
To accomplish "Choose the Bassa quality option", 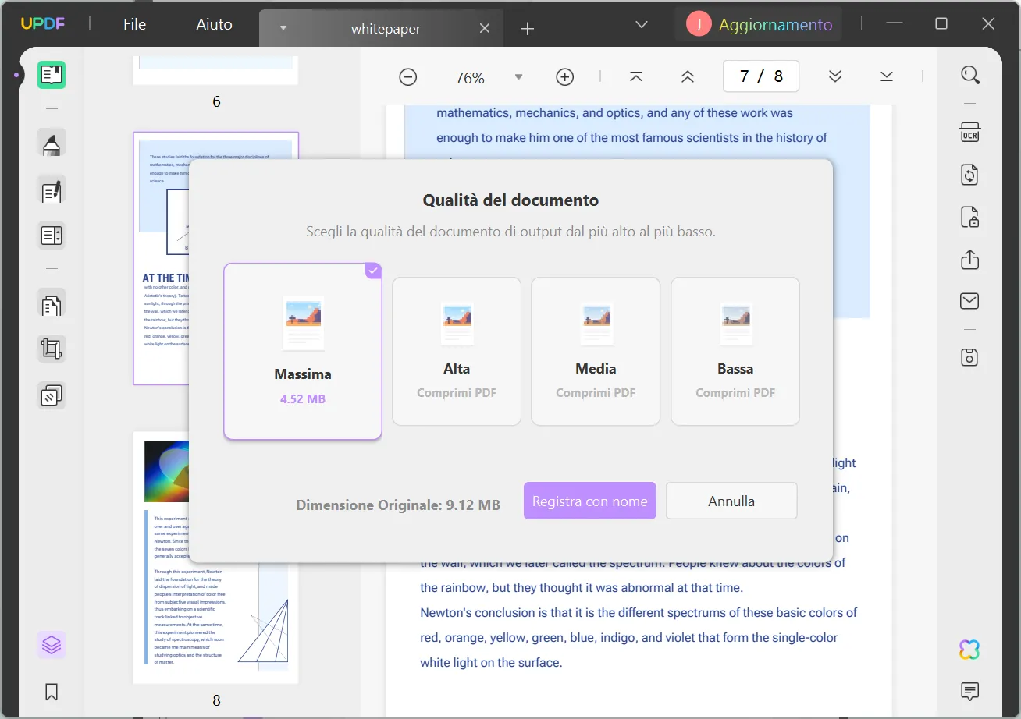I will point(735,351).
